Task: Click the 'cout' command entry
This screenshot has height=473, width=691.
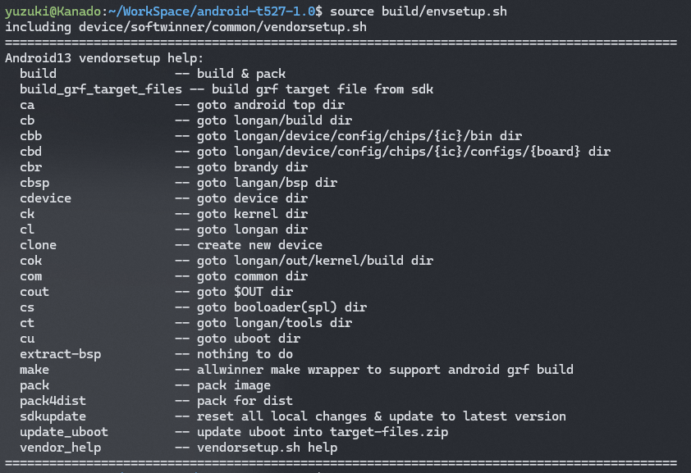Action: click(35, 292)
